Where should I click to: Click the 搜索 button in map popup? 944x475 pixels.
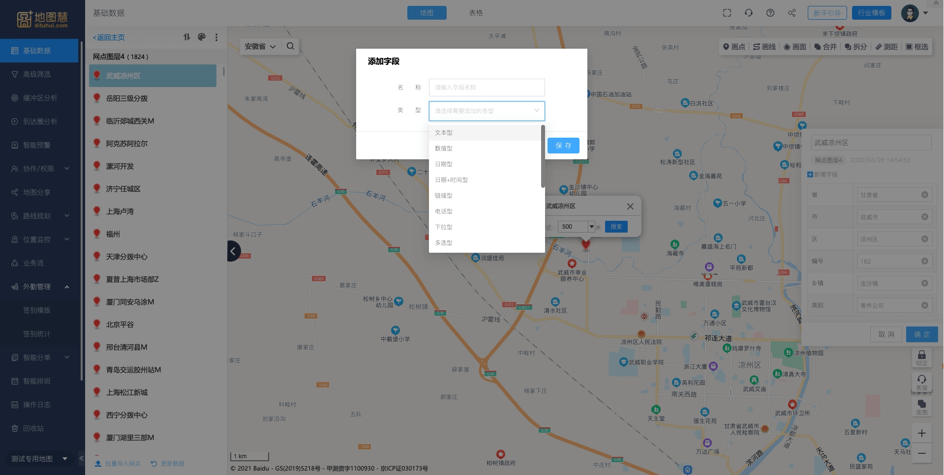616,227
